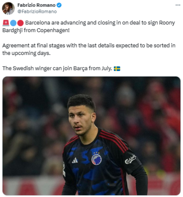Click the "Agreement at final stages" paragraph

89,49
